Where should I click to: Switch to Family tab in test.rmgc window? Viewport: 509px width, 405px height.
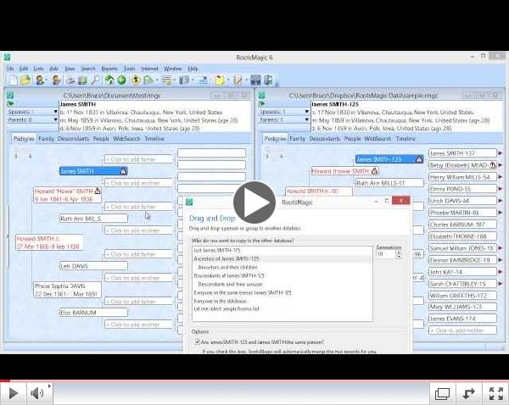46,138
